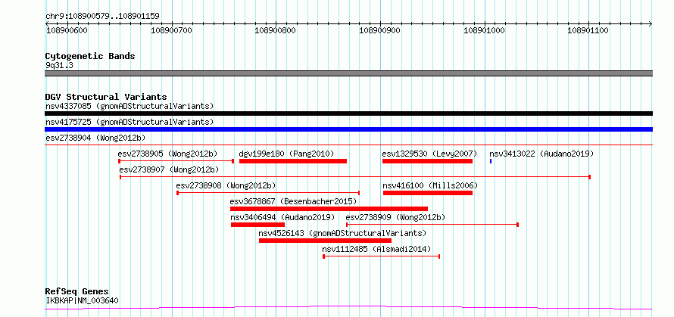Viewport: 674px width, 317px height.
Task: Click the nsv3413022 (Audano2019) label
Action: pos(541,154)
